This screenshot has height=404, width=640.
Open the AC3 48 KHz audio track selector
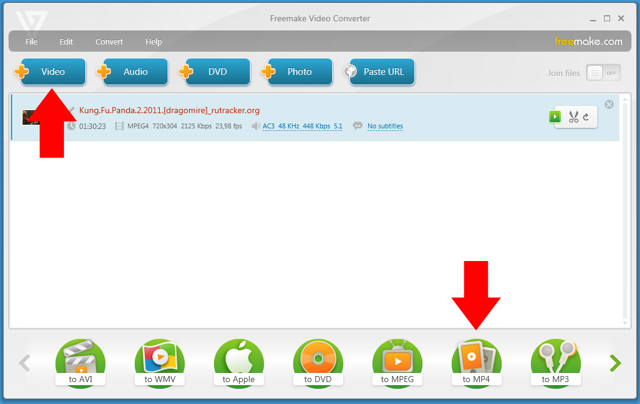[302, 127]
